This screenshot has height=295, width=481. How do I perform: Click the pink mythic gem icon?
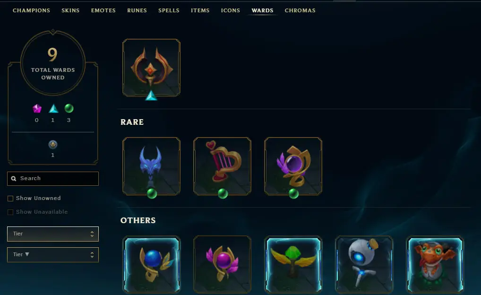[x=37, y=108]
